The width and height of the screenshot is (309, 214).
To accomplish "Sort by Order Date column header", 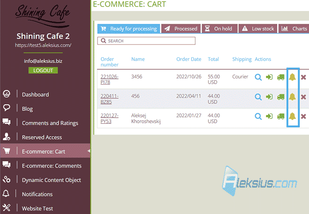I will [x=189, y=59].
